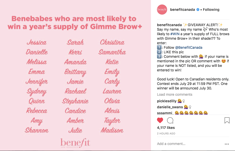235x151 pixels.
Task: Click the blue verified badge
Action: tap(198, 10)
